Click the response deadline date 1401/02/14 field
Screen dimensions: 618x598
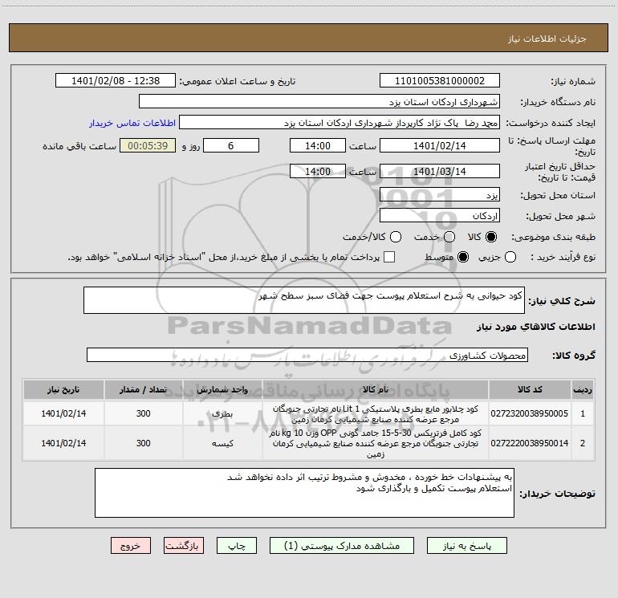pyautogui.click(x=440, y=145)
